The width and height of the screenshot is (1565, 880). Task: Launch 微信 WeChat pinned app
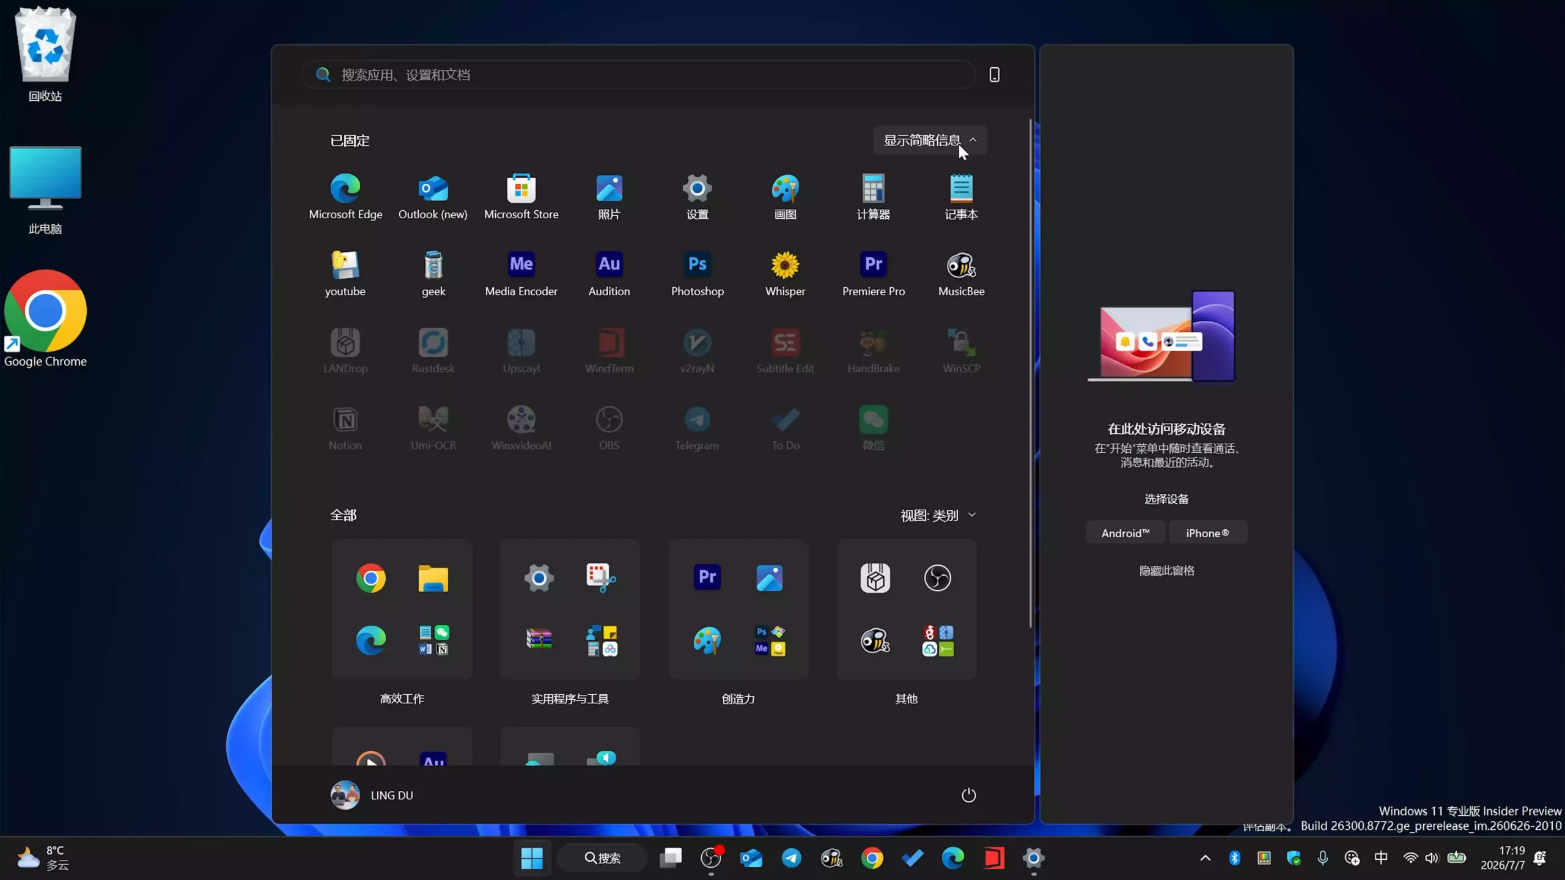click(x=873, y=428)
